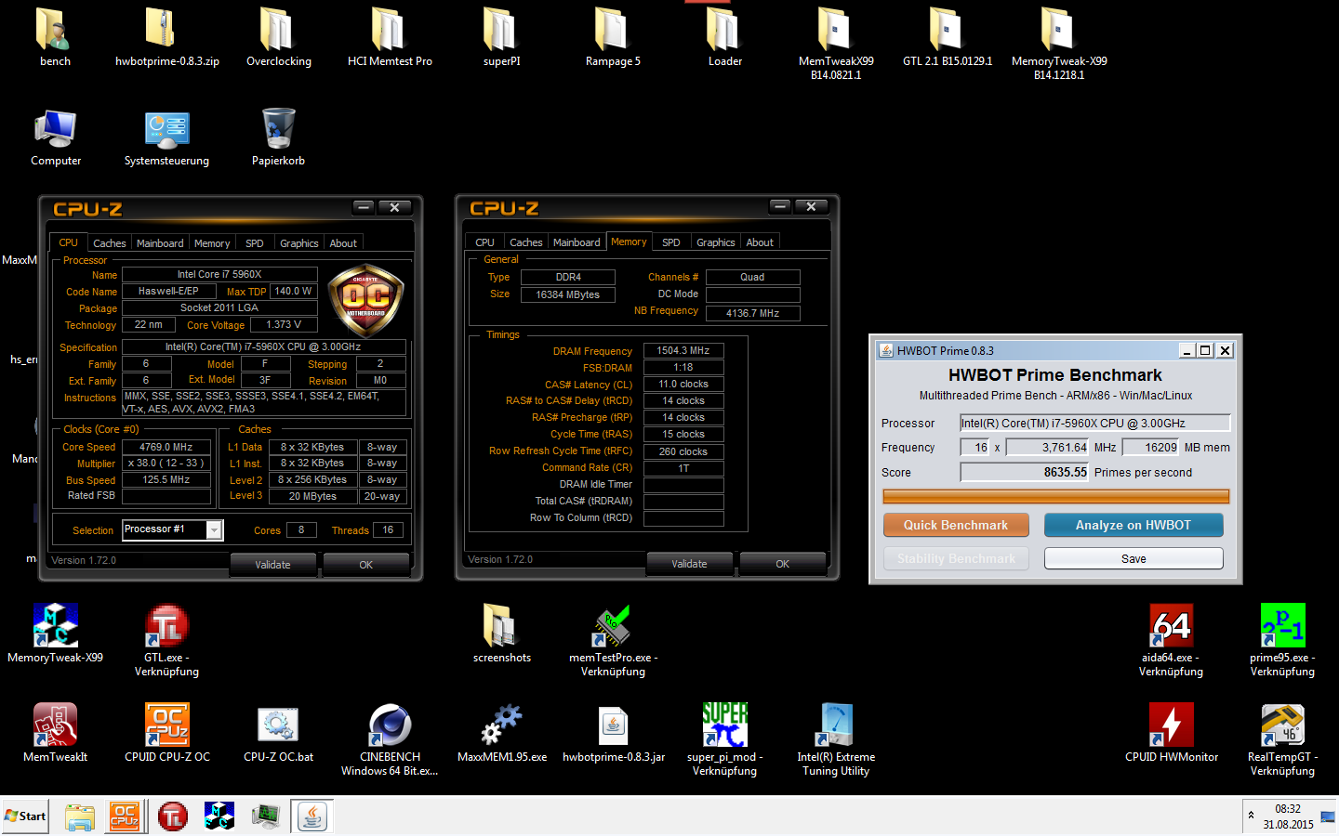This screenshot has width=1339, height=836.
Task: Select the Computer desktop icon
Action: 56,137
